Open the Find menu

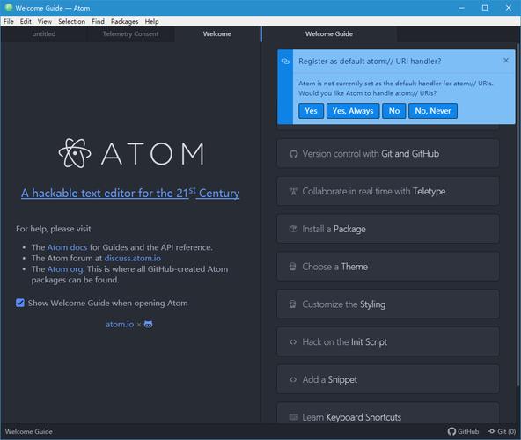coord(98,21)
